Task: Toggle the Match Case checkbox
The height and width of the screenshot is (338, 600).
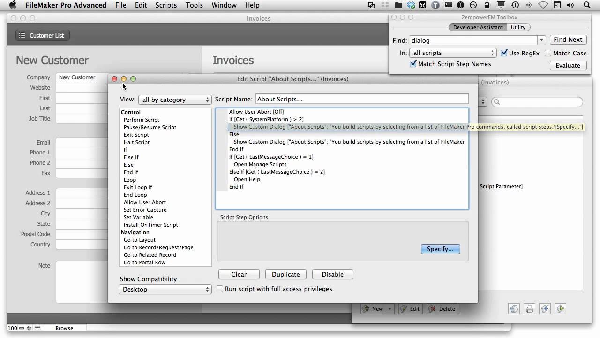Action: point(548,53)
